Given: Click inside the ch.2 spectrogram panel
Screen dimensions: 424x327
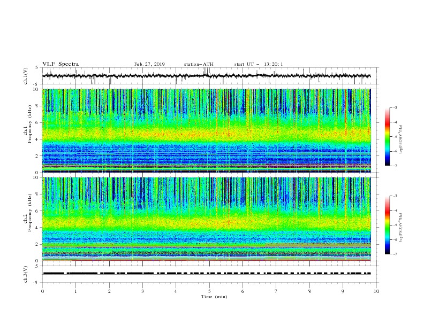Looking at the screenshot, I should 207,219.
